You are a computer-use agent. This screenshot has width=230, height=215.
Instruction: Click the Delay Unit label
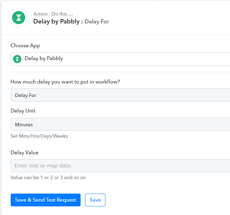(x=23, y=111)
